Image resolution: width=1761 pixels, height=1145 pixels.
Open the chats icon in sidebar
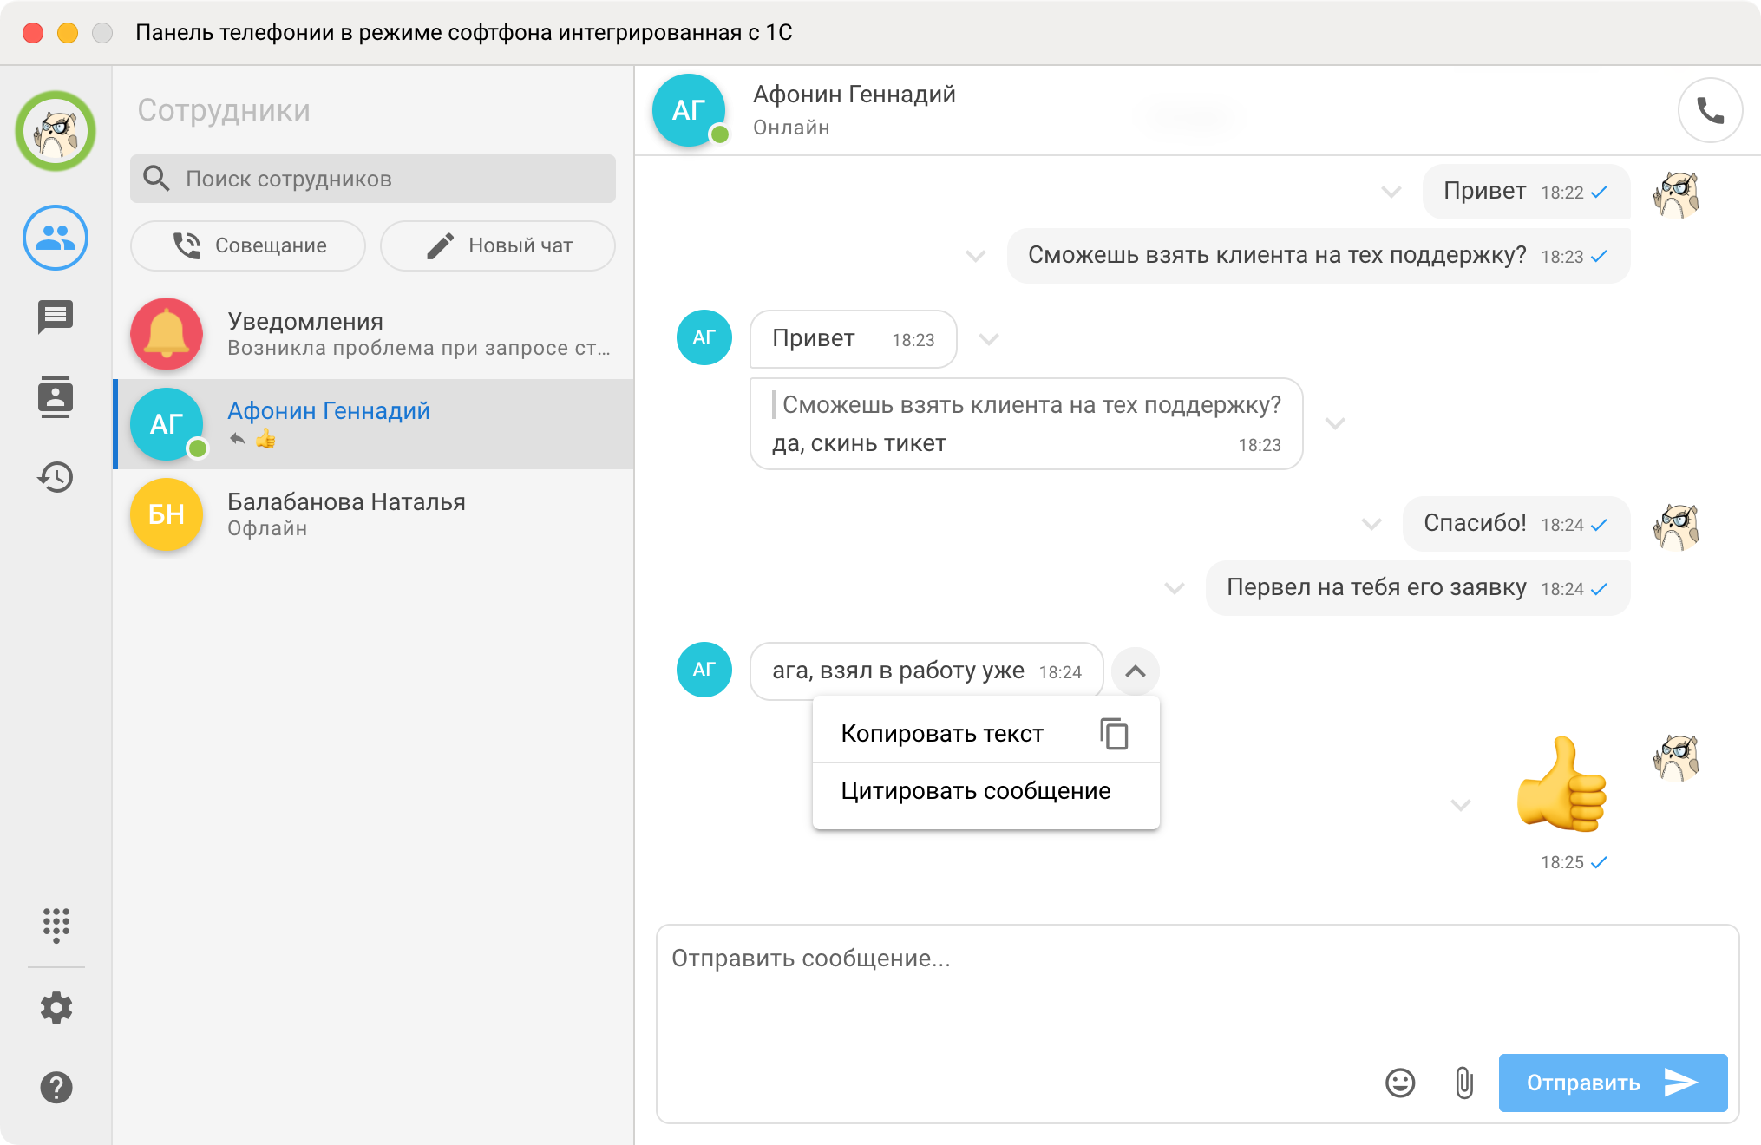point(56,317)
